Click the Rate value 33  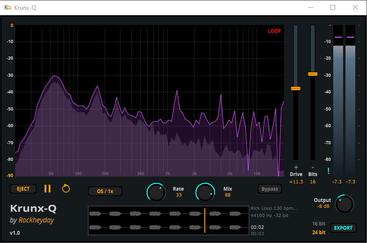[179, 195]
